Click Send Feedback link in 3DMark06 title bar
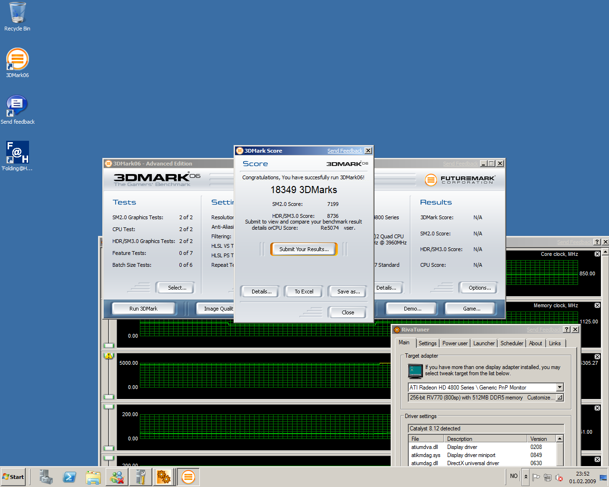This screenshot has height=487, width=609. pyautogui.click(x=460, y=164)
